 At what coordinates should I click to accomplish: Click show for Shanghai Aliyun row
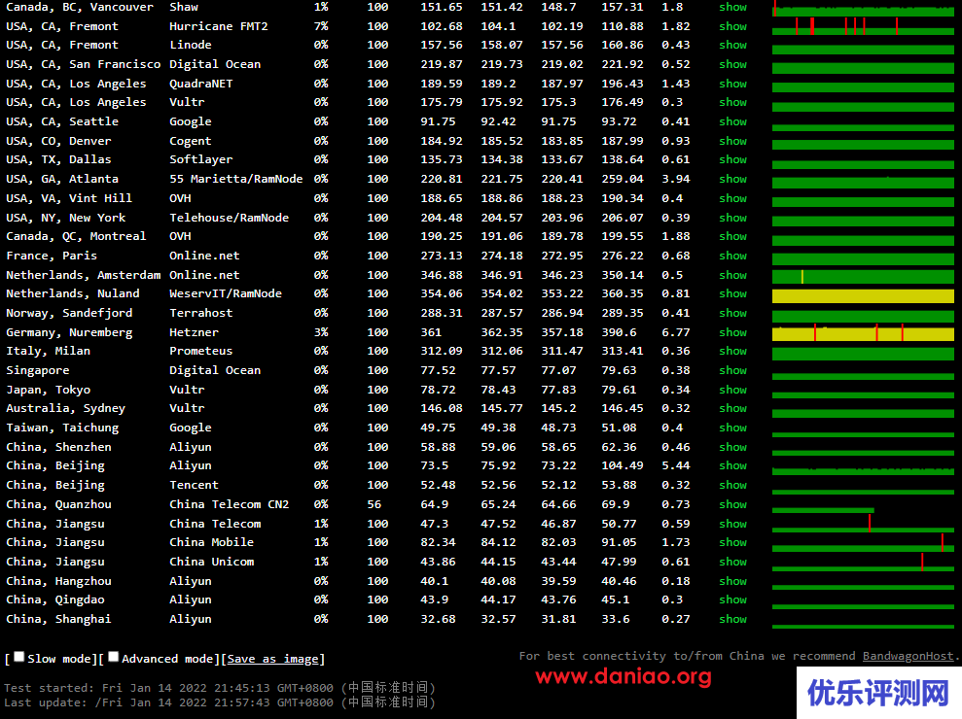[733, 619]
